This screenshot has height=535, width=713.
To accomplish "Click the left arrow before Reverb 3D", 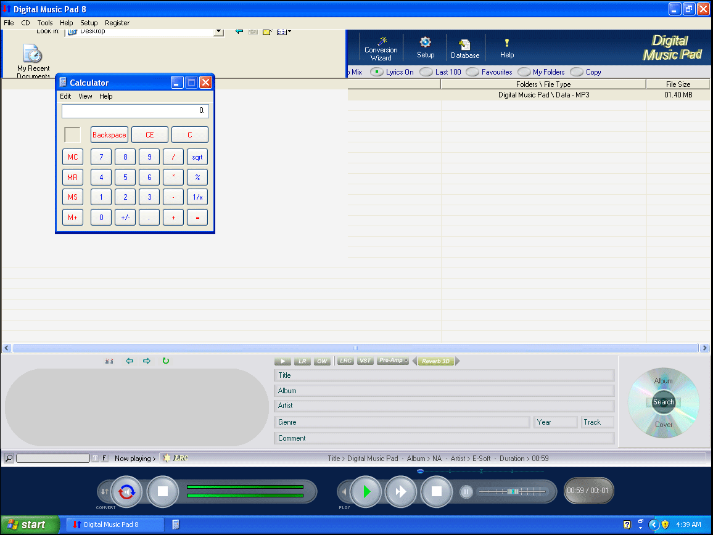I will click(x=414, y=361).
